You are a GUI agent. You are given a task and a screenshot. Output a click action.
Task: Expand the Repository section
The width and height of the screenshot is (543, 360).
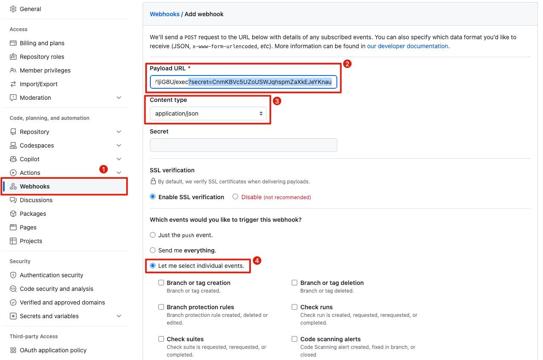(x=119, y=132)
